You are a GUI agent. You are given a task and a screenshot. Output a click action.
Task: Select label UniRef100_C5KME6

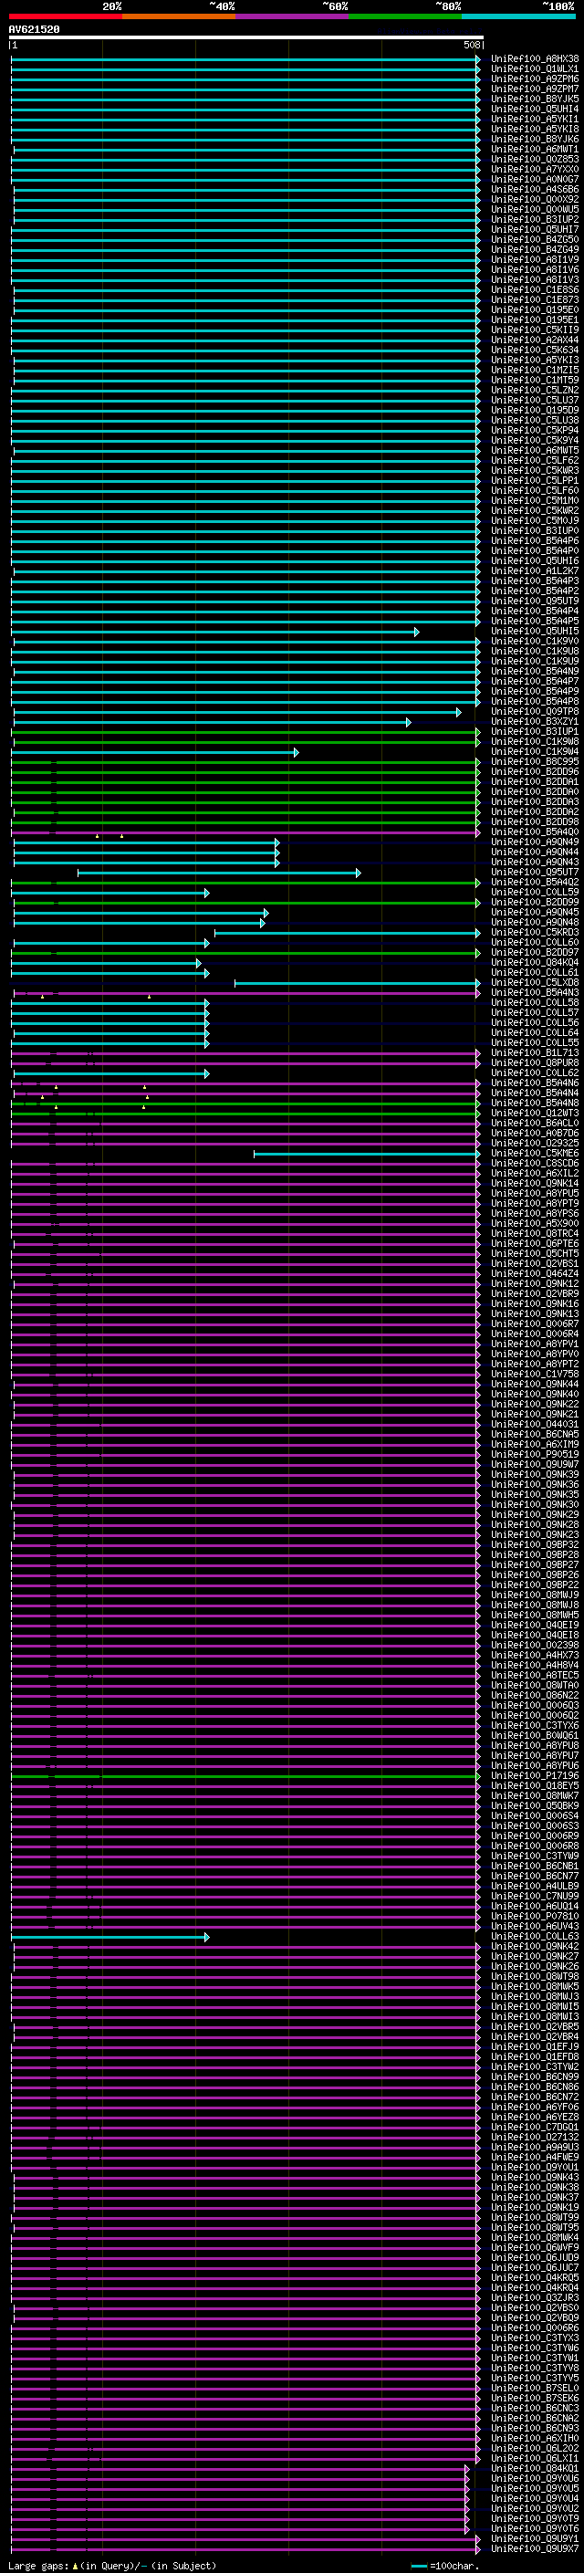pos(534,1154)
